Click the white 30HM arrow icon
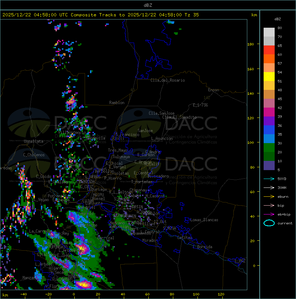 coord(269,187)
